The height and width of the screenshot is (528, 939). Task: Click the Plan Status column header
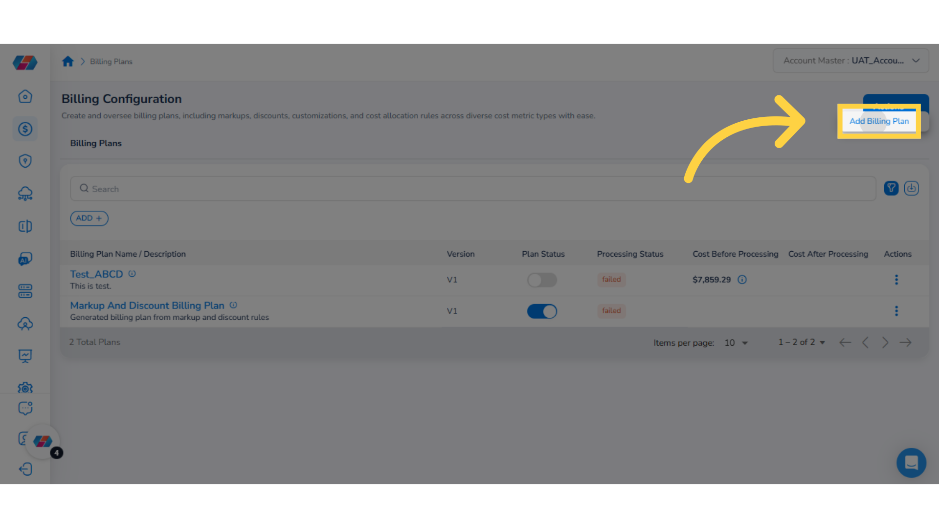pyautogui.click(x=543, y=254)
